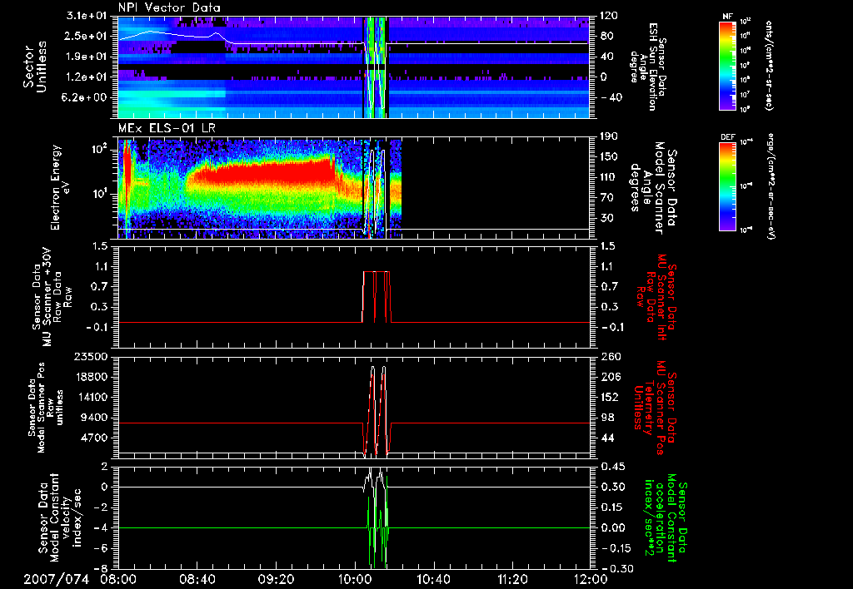Viewport: 853px width, 589px height.
Task: Click the '0.00' acceleration tick label
Action: (x=612, y=528)
